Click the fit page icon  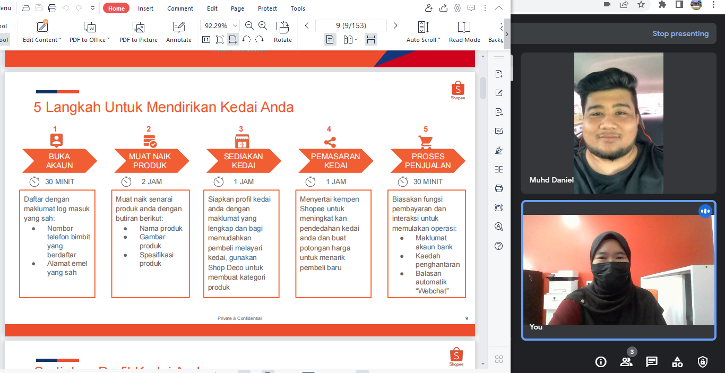pos(220,39)
